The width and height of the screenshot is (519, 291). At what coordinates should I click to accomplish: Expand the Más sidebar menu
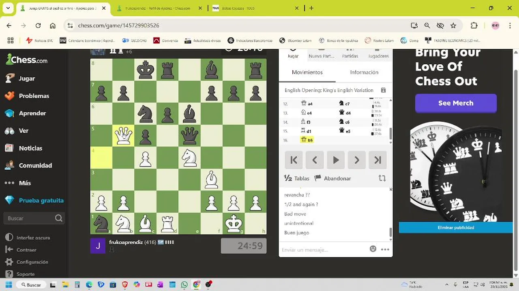tap(24, 183)
